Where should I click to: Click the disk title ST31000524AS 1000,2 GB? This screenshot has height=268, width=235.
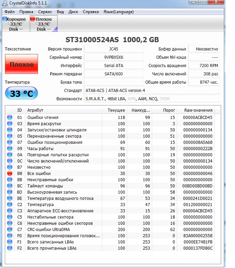[112, 40]
